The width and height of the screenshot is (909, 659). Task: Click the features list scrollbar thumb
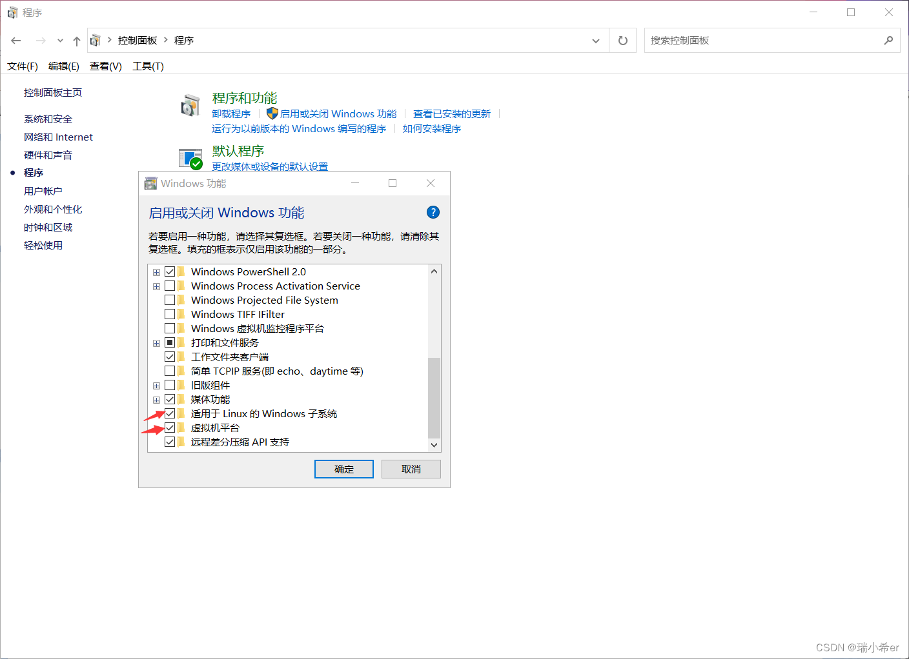pyautogui.click(x=434, y=398)
